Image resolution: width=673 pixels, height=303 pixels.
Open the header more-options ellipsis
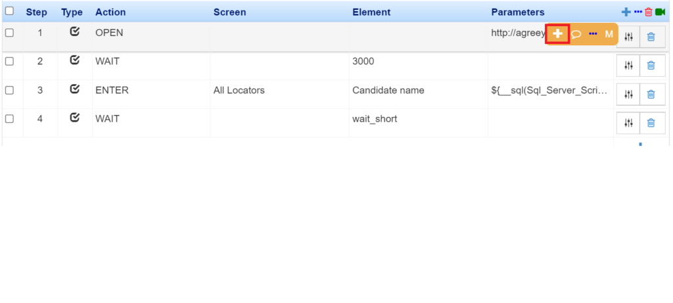coord(638,12)
